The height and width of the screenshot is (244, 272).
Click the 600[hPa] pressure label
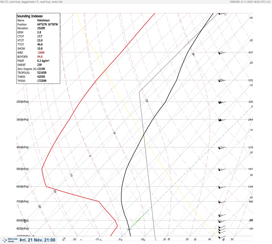[23, 187]
